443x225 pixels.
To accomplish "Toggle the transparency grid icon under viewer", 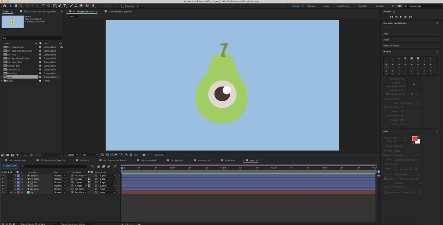I will pos(107,155).
